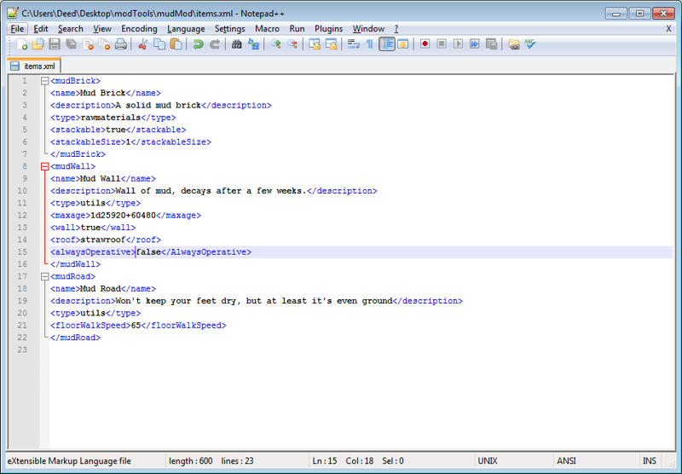
Task: Click the 'length : 600' status entry
Action: (190, 461)
